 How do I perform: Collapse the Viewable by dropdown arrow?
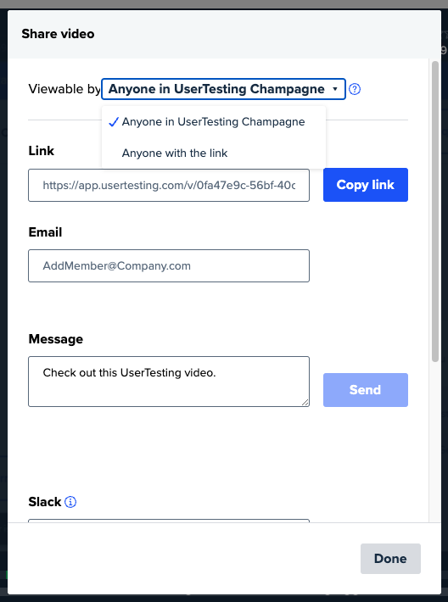[x=334, y=89]
